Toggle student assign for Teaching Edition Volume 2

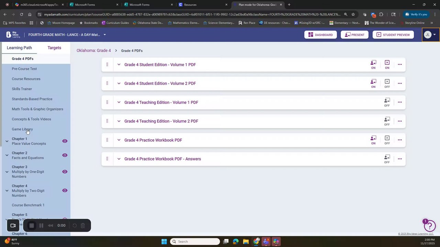[387, 121]
